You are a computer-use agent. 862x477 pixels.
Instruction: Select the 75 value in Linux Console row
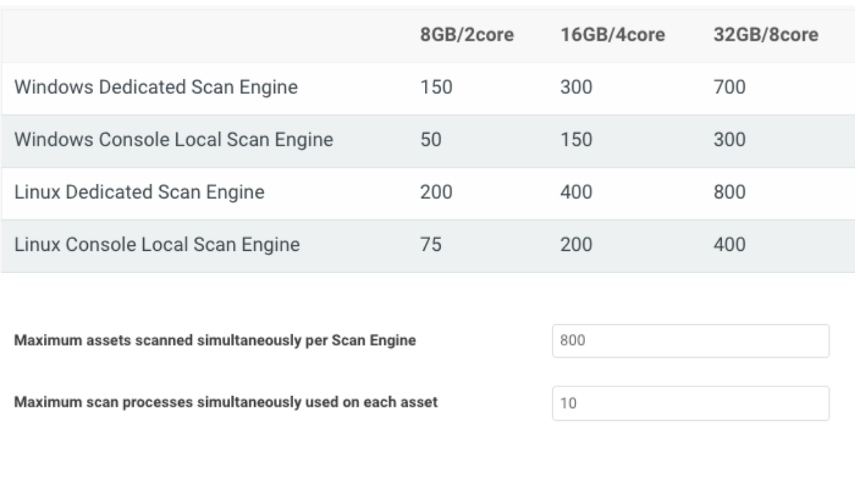point(430,245)
